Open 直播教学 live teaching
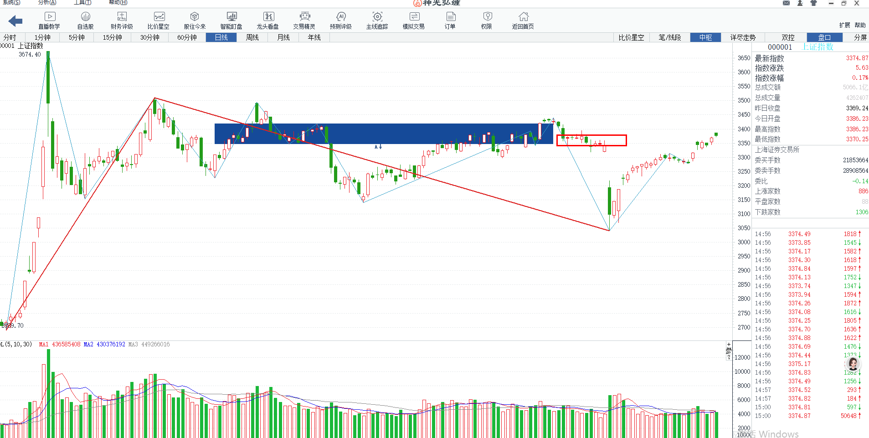Viewport: 869px width, 438px height. pos(49,21)
